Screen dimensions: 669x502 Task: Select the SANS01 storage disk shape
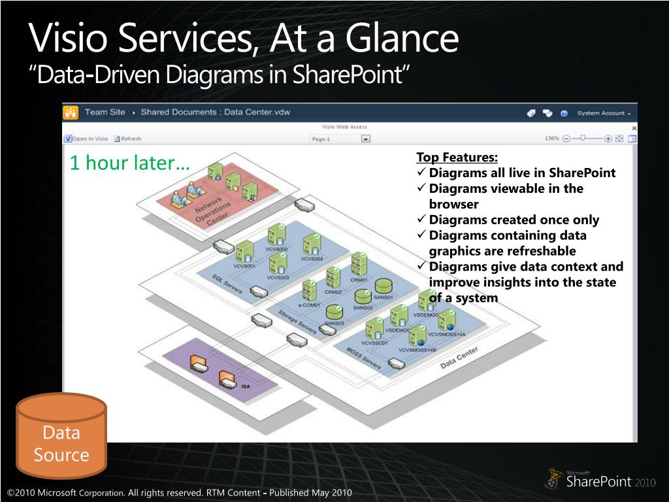coord(383,286)
